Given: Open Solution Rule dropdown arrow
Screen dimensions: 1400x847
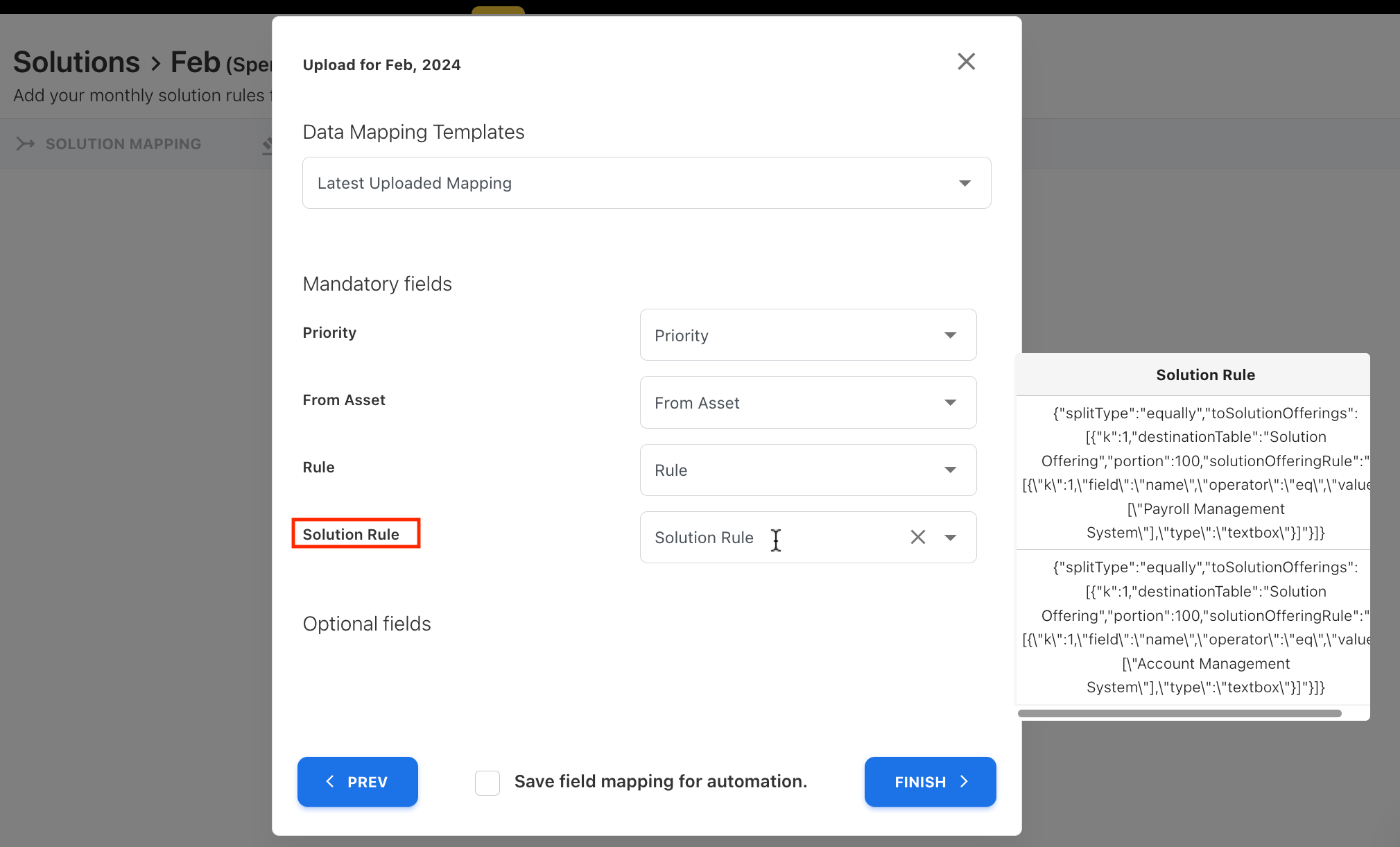Looking at the screenshot, I should tap(950, 538).
